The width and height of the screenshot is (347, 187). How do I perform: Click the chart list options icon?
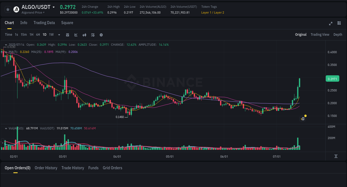coord(302,119)
